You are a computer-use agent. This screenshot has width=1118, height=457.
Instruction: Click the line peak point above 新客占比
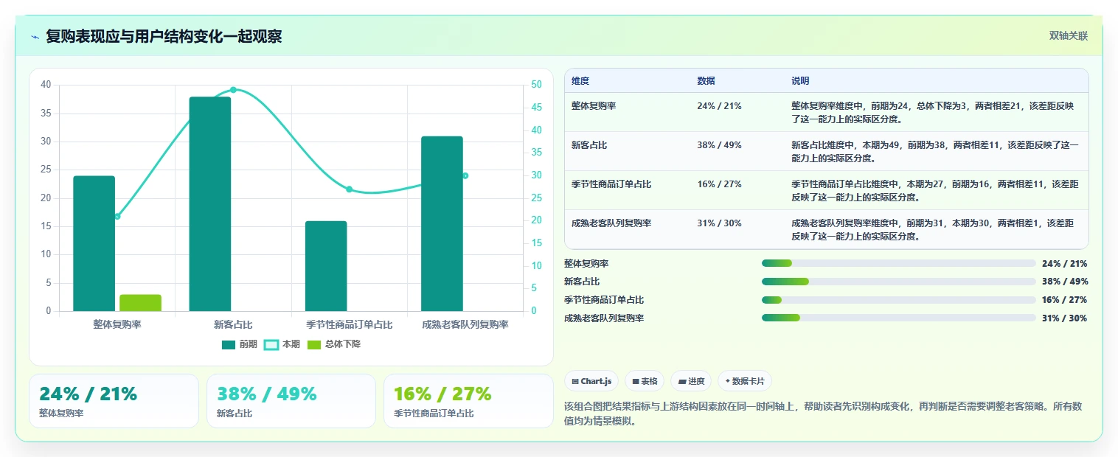coord(233,90)
